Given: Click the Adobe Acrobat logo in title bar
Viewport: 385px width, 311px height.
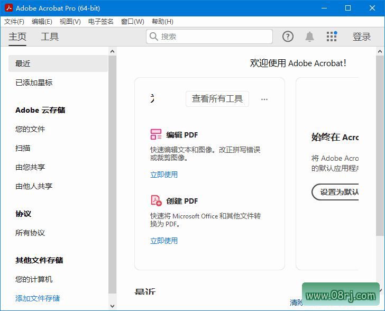Looking at the screenshot, I should coord(8,8).
